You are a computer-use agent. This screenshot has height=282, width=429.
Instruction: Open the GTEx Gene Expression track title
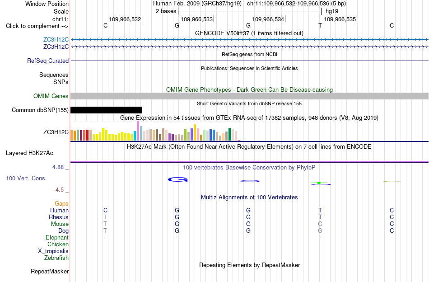point(249,118)
